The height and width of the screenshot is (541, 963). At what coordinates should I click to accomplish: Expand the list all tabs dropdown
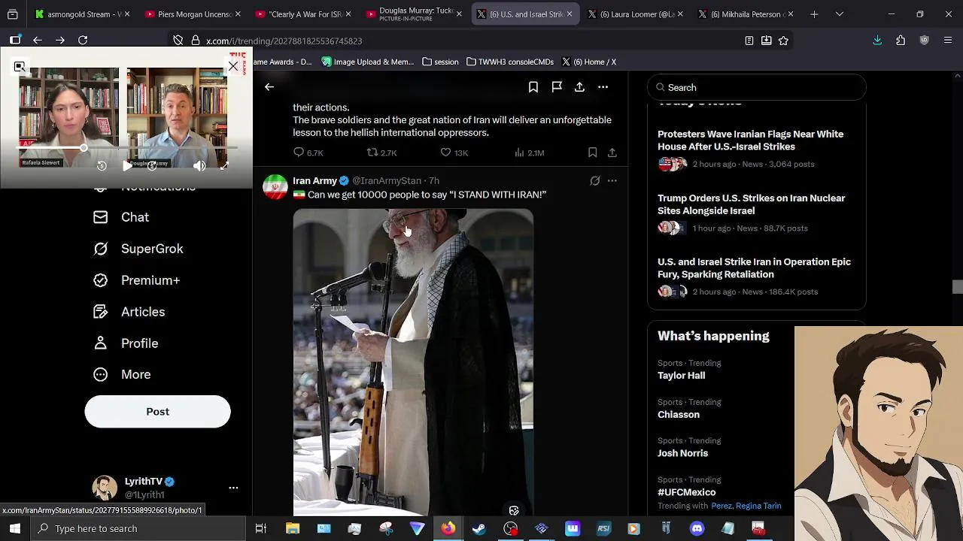click(x=840, y=14)
